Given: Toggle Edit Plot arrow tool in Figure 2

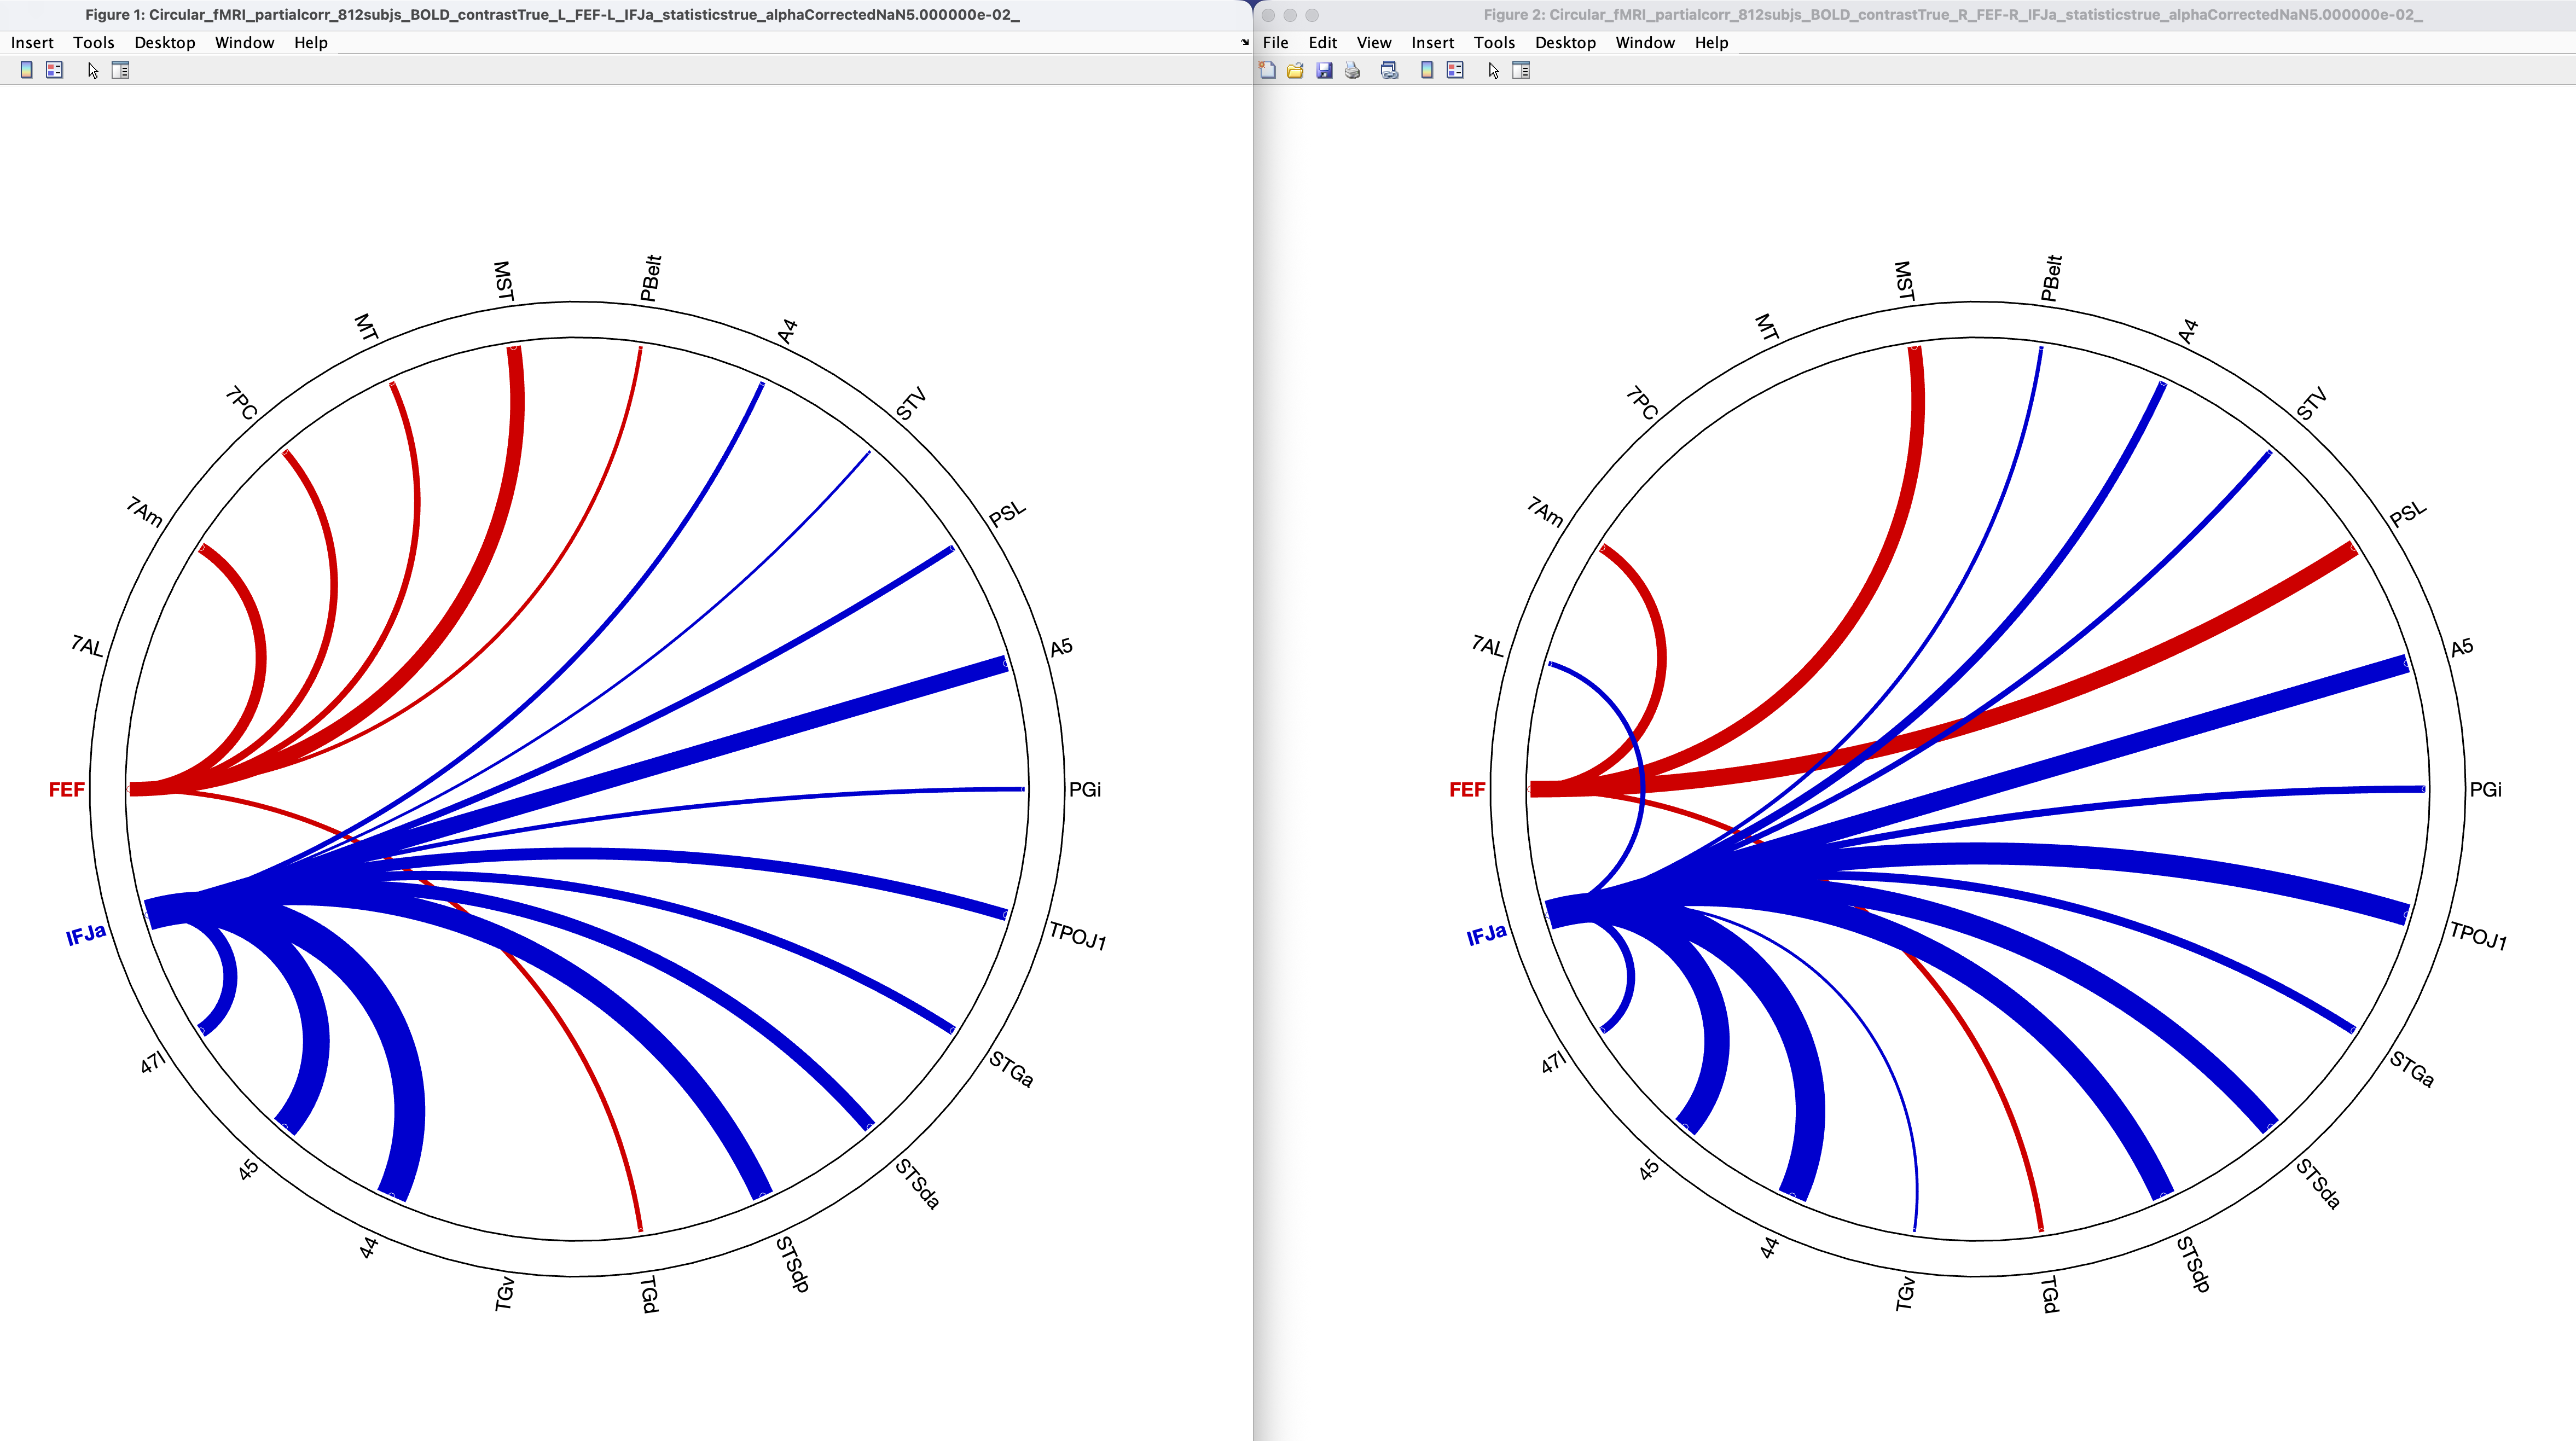Looking at the screenshot, I should pyautogui.click(x=1493, y=70).
